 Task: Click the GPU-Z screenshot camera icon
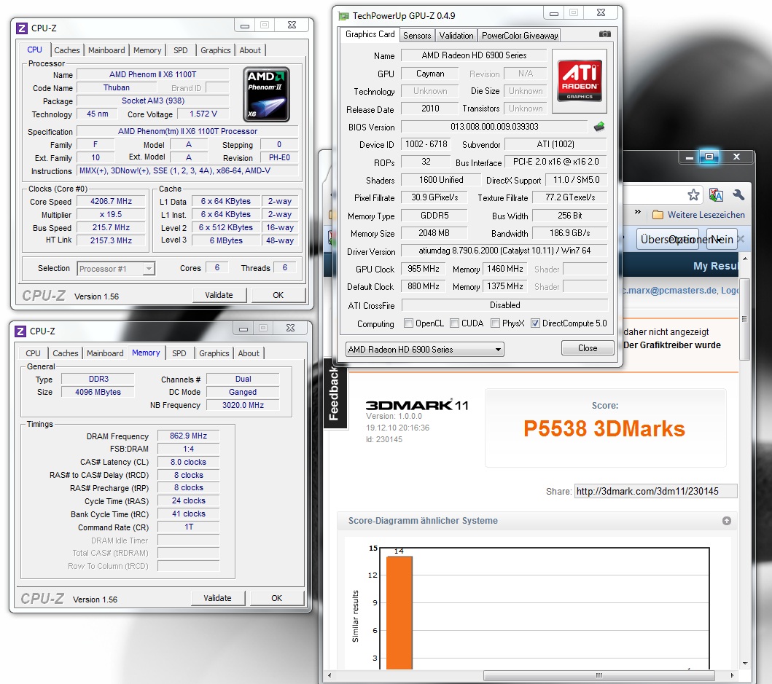tap(604, 34)
